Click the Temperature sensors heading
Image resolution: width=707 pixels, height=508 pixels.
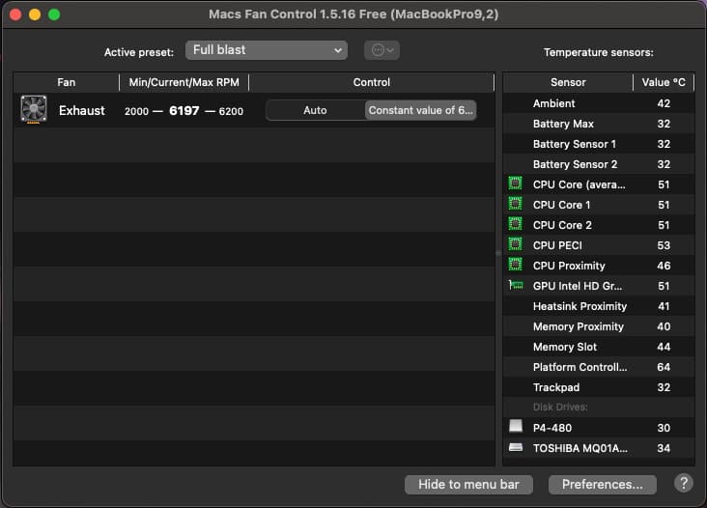pos(598,52)
